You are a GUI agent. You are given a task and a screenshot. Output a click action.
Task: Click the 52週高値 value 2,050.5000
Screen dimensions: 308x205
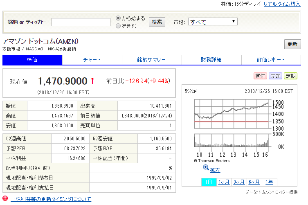(74, 139)
